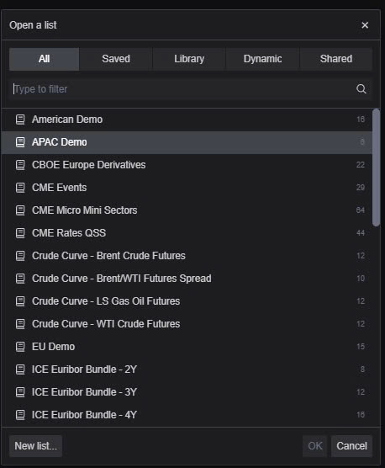Image resolution: width=385 pixels, height=468 pixels.
Task: Select the APAC Demo list
Action: (187, 142)
